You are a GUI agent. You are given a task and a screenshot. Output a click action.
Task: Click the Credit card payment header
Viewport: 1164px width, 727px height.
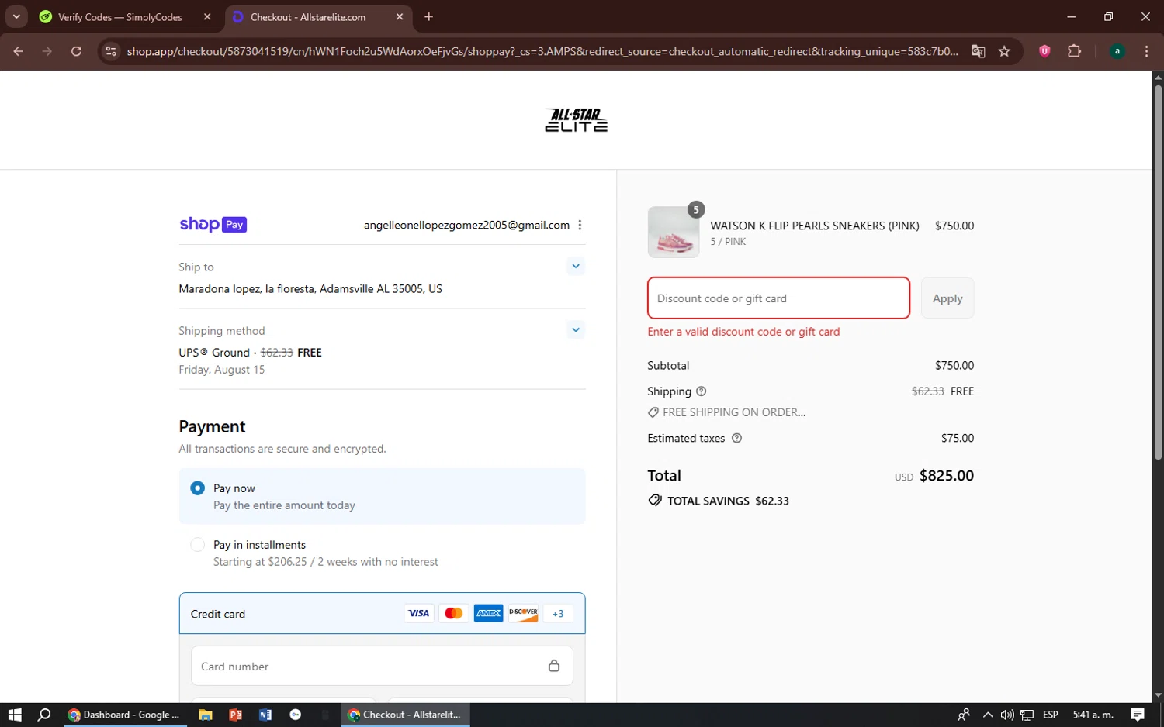click(x=382, y=613)
